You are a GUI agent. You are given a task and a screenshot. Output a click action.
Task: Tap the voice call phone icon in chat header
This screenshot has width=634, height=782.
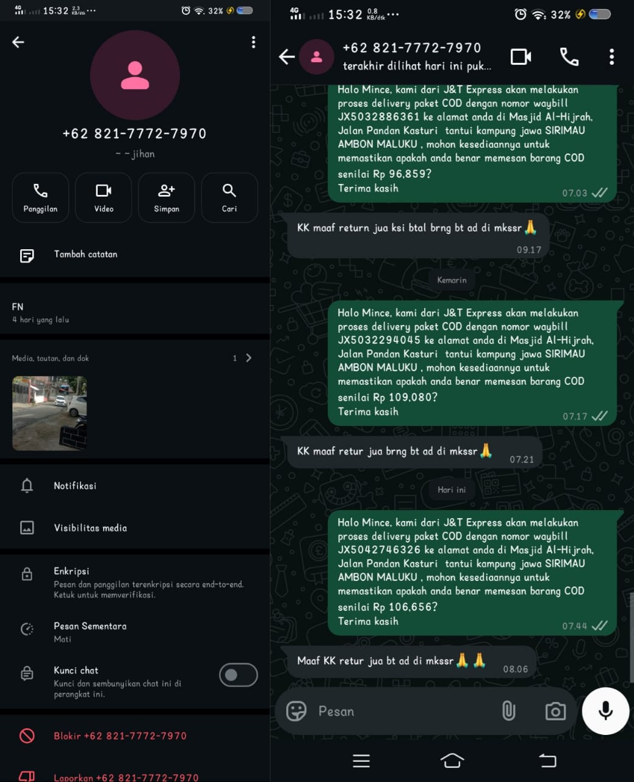(569, 57)
